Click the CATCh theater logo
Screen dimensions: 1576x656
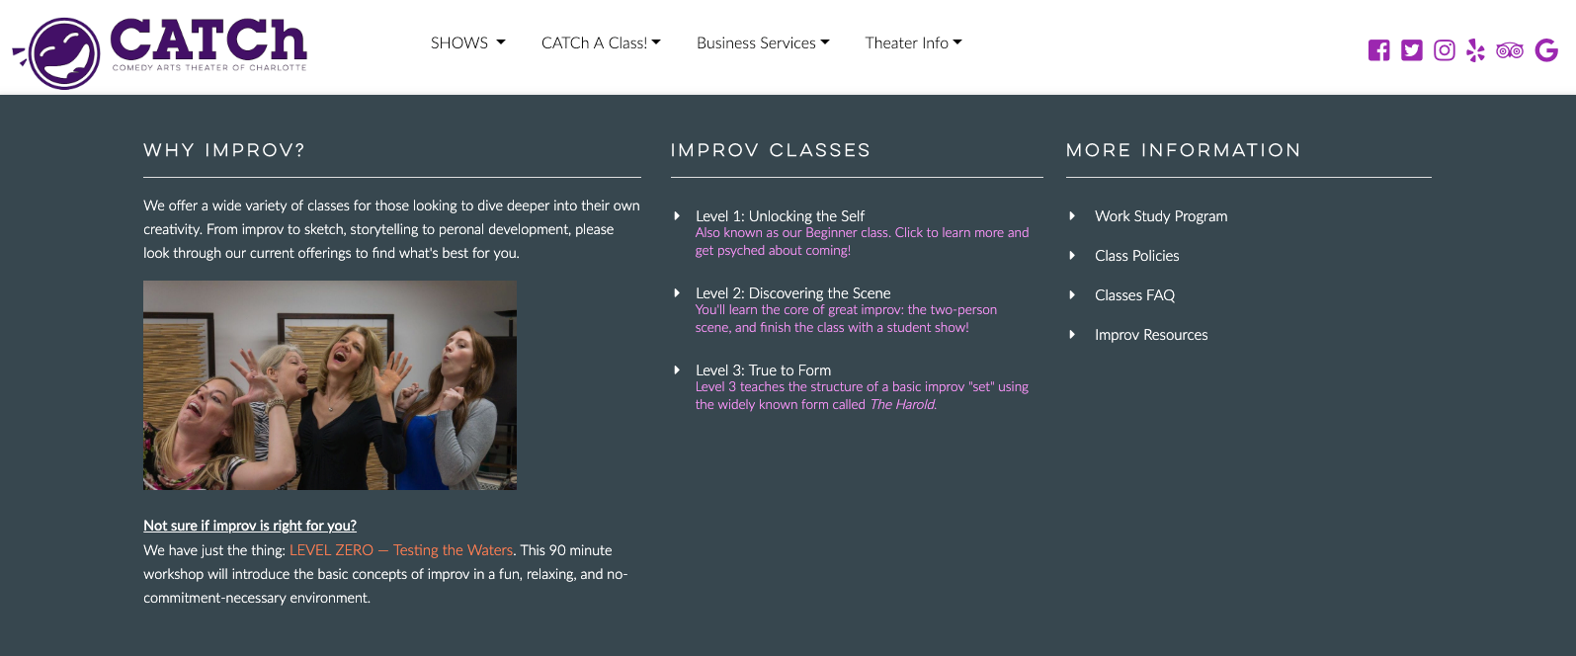click(x=160, y=50)
